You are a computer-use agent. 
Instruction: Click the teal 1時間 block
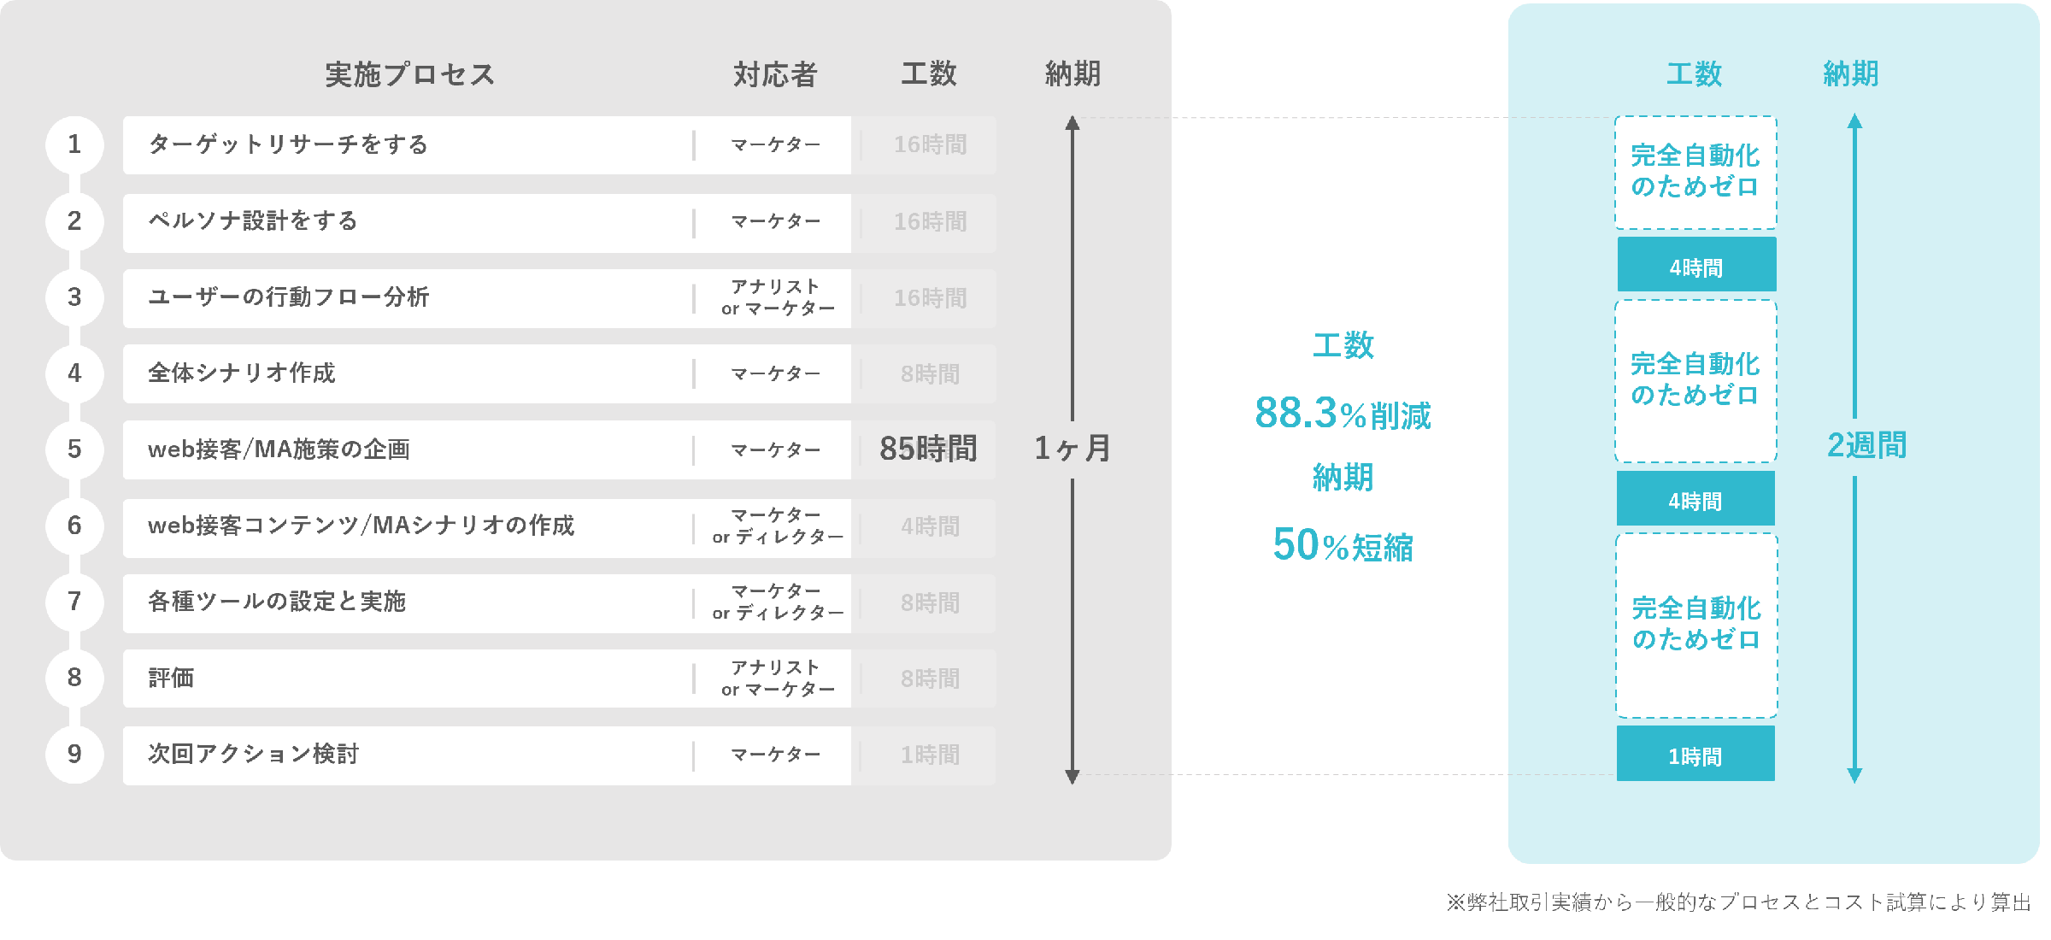[1695, 754]
